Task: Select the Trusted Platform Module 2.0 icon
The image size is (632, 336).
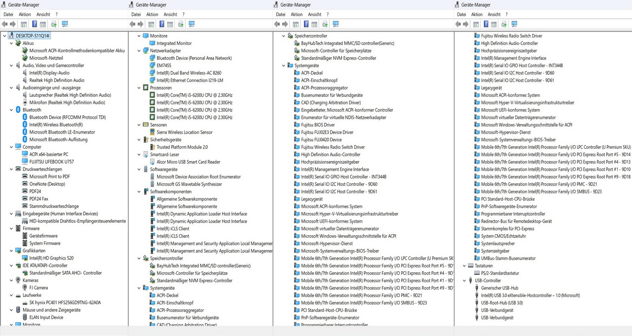Action: click(152, 147)
